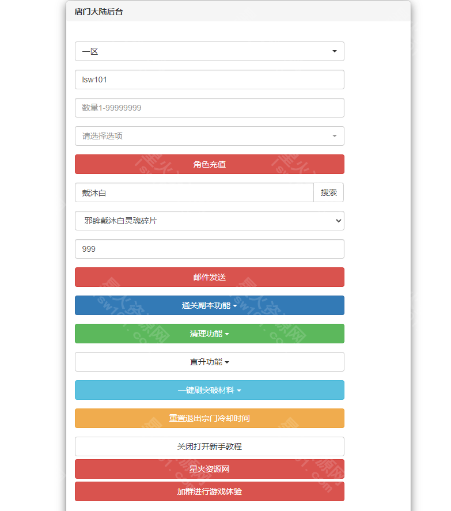Toggle the 关闭打开新手教程 tutorial switch
The width and height of the screenshot is (451, 511).
(209, 446)
